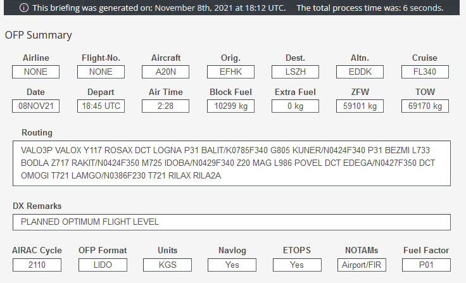
Task: Select the Date field 08NOV21
Action: click(35, 106)
